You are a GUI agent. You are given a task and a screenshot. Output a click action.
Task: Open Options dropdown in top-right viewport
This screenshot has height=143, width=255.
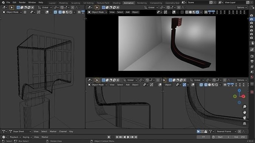click(x=242, y=8)
